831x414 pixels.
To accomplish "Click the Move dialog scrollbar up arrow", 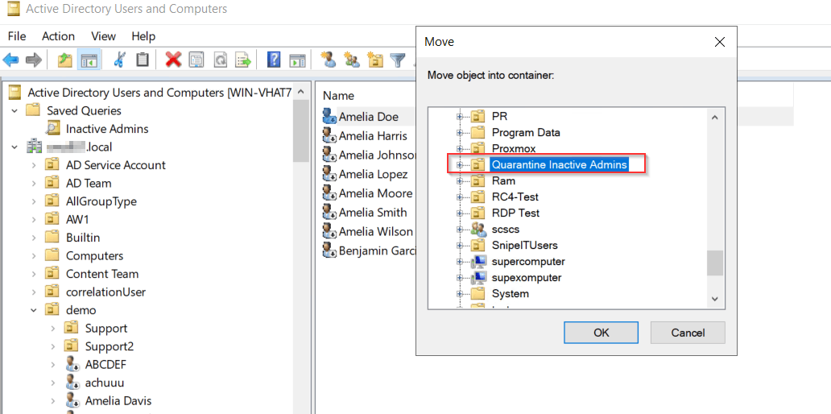I will tap(715, 117).
